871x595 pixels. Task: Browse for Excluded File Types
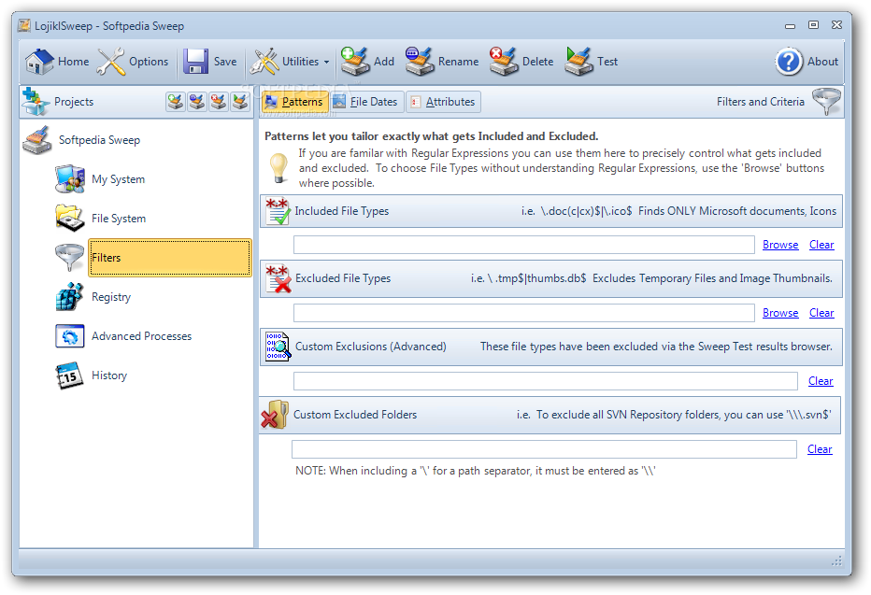click(780, 313)
